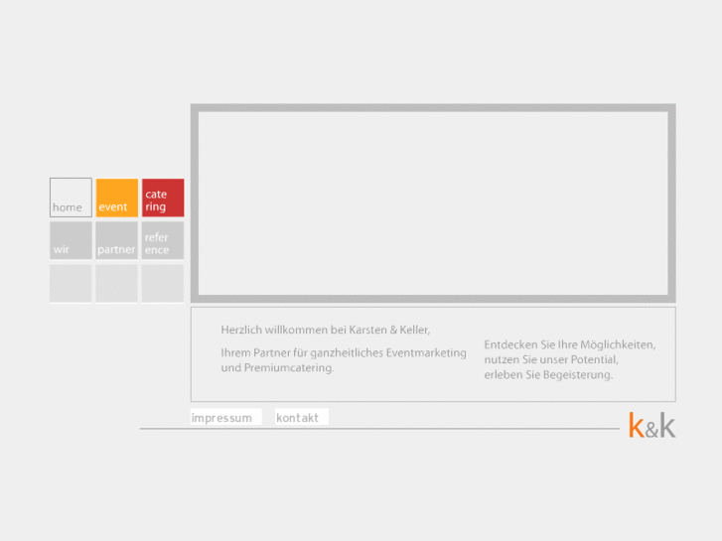
Task: Go to the wir section tile
Action: click(x=71, y=240)
